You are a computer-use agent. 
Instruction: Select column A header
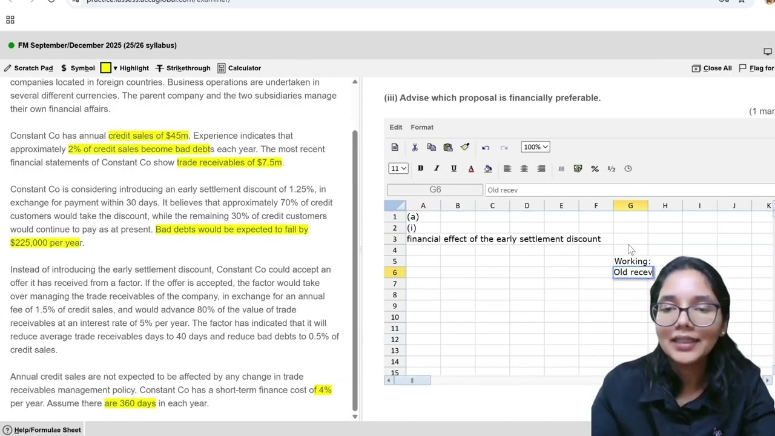(x=423, y=206)
